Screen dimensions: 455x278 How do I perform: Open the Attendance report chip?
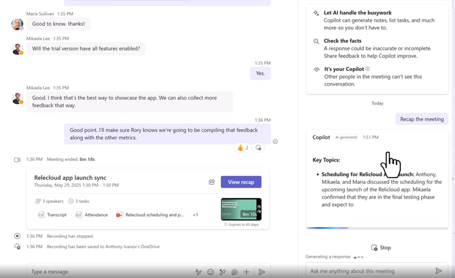coord(92,215)
